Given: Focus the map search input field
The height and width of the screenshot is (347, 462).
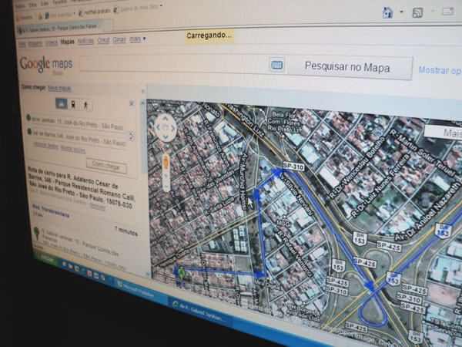Looking at the screenshot, I should point(174,64).
